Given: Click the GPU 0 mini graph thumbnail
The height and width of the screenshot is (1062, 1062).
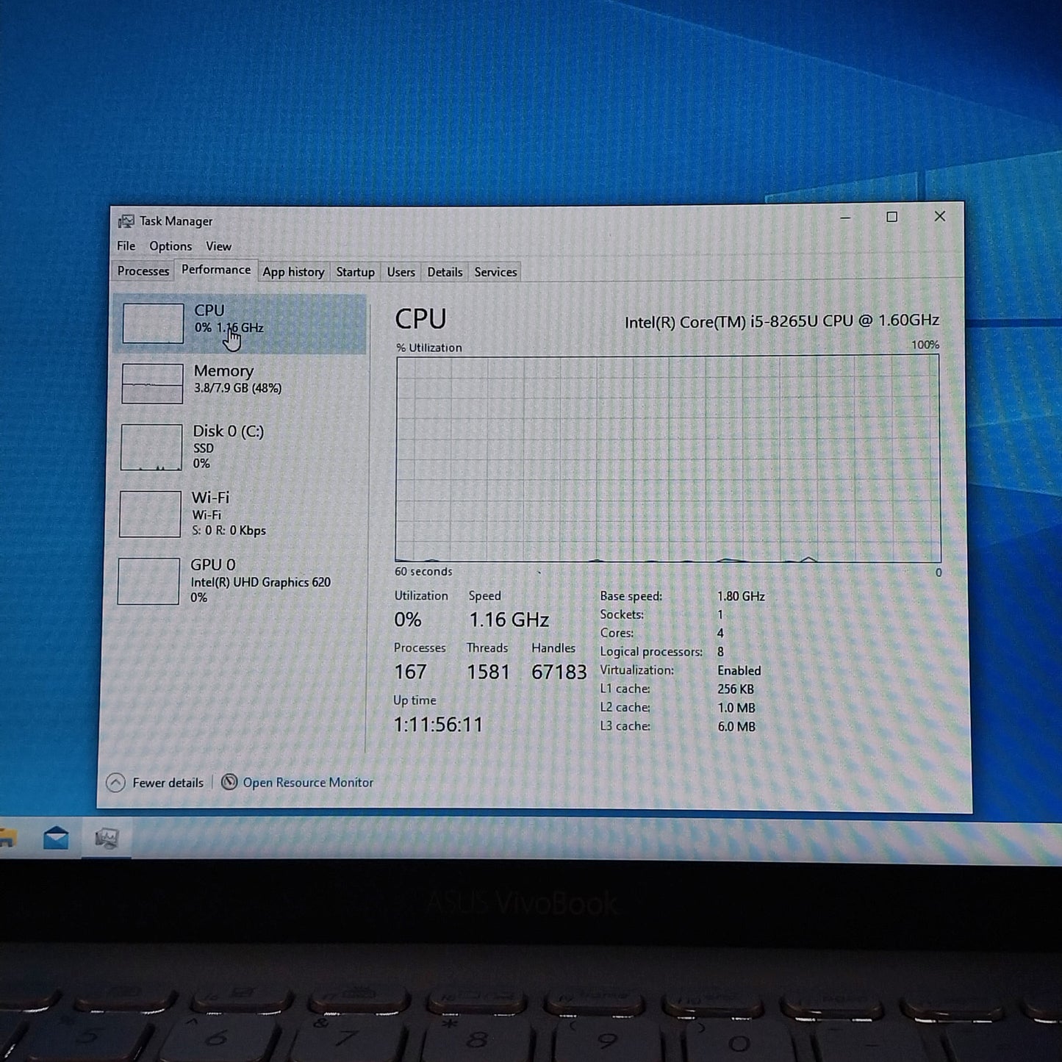Looking at the screenshot, I should (x=148, y=581).
